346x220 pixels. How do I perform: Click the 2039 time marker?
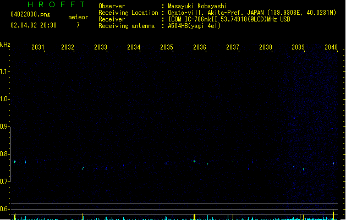coord(298,47)
